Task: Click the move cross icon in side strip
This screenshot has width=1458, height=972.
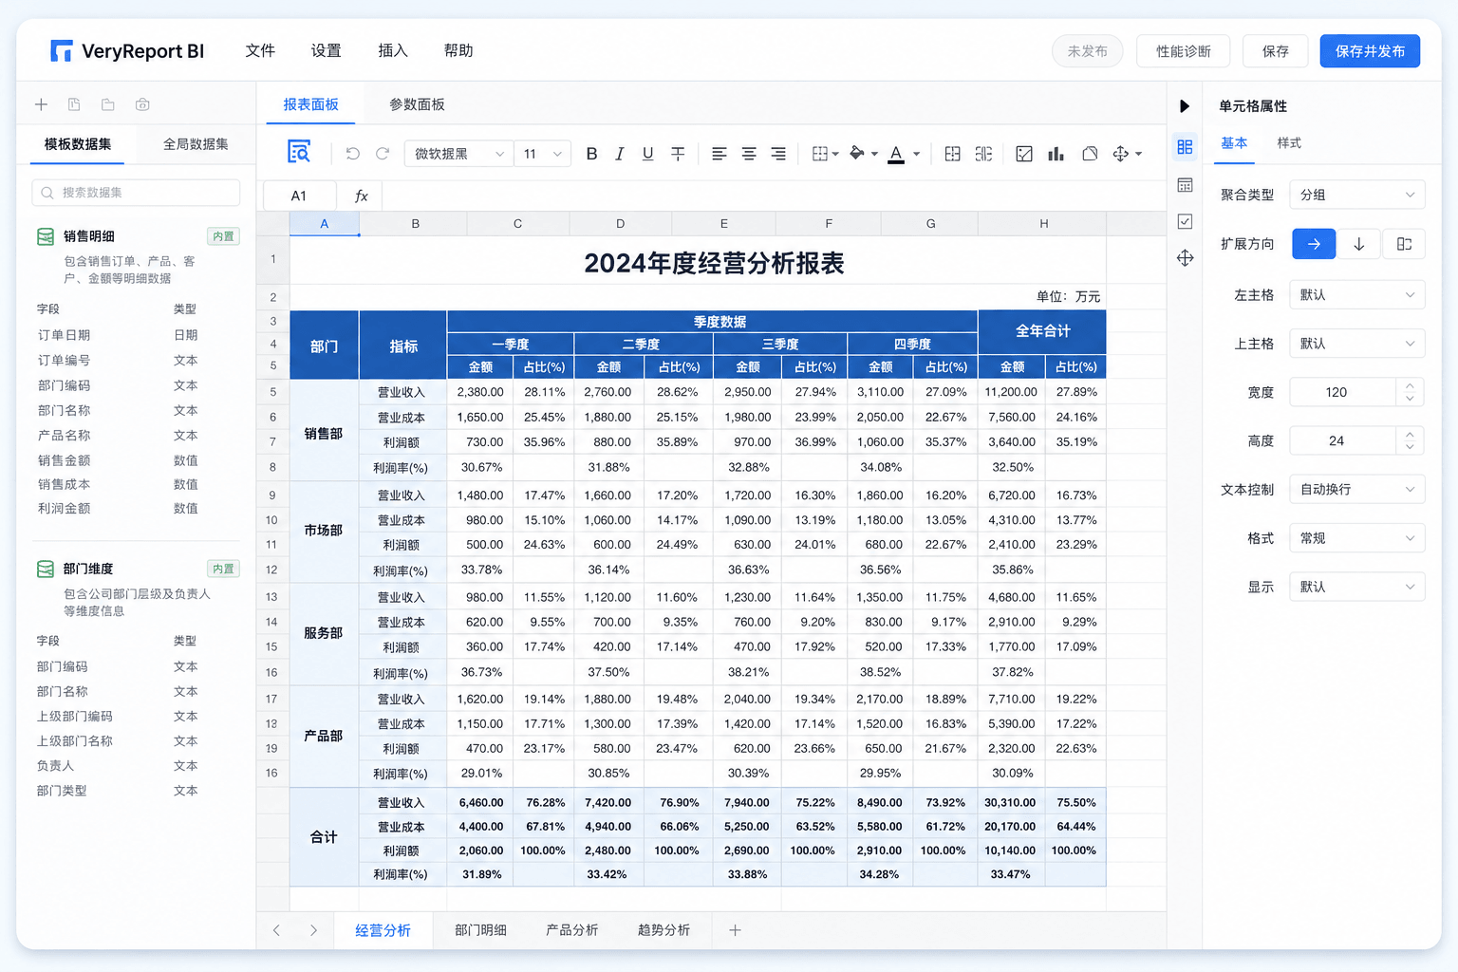Action: coord(1185,258)
